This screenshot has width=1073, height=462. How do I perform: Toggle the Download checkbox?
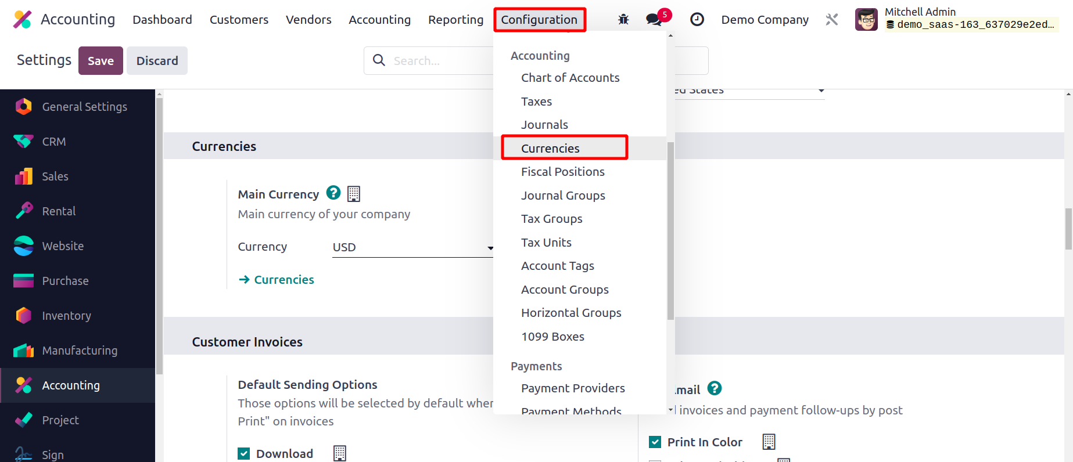coord(244,453)
